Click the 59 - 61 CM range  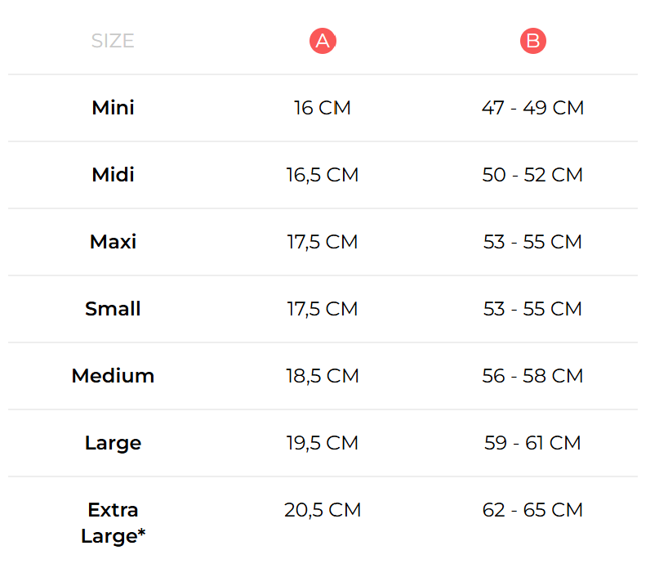[532, 443]
